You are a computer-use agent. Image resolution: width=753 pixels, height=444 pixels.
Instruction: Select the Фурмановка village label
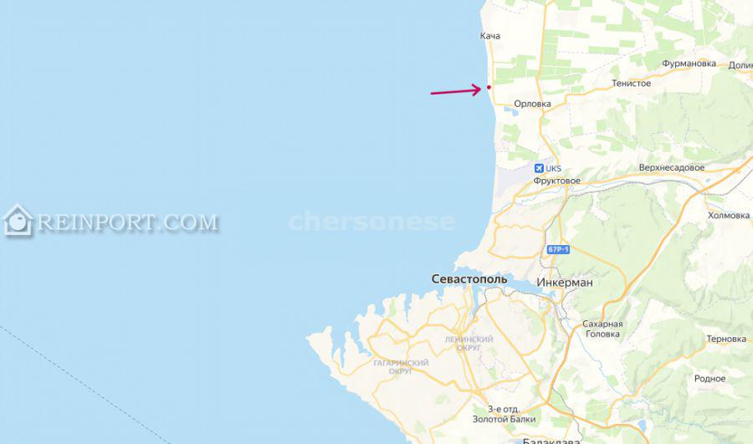tap(689, 64)
